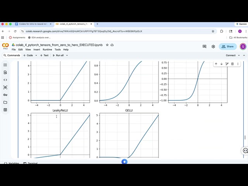Click Run all button

(x=58, y=55)
